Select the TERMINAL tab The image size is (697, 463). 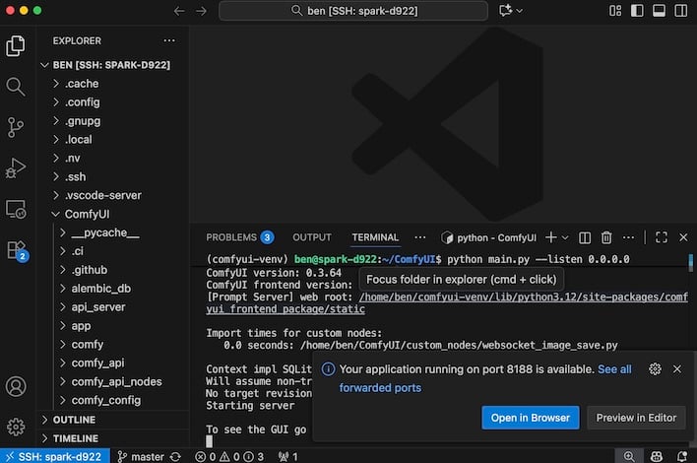[375, 237]
